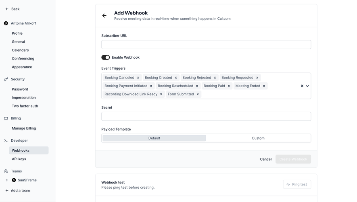Screen dimensions: 357x202
Task: Remove the Form Submitted trigger
Action: pos(198,94)
